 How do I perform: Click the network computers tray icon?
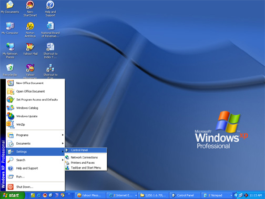coord(241,195)
